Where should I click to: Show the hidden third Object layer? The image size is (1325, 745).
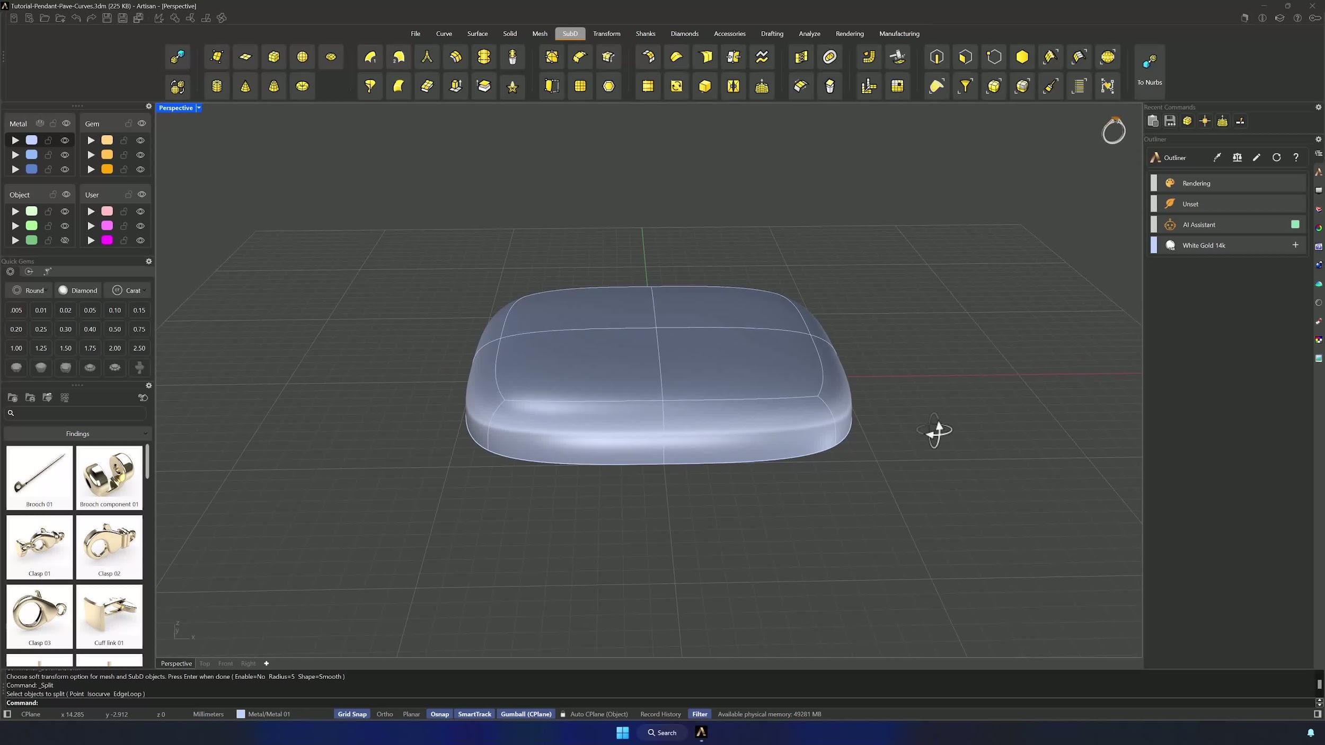(x=65, y=241)
